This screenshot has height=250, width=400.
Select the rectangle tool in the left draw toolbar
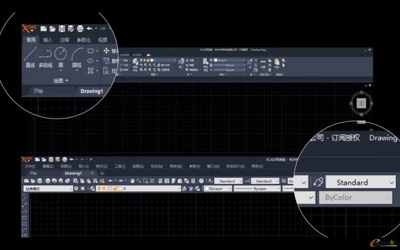click(x=24, y=224)
